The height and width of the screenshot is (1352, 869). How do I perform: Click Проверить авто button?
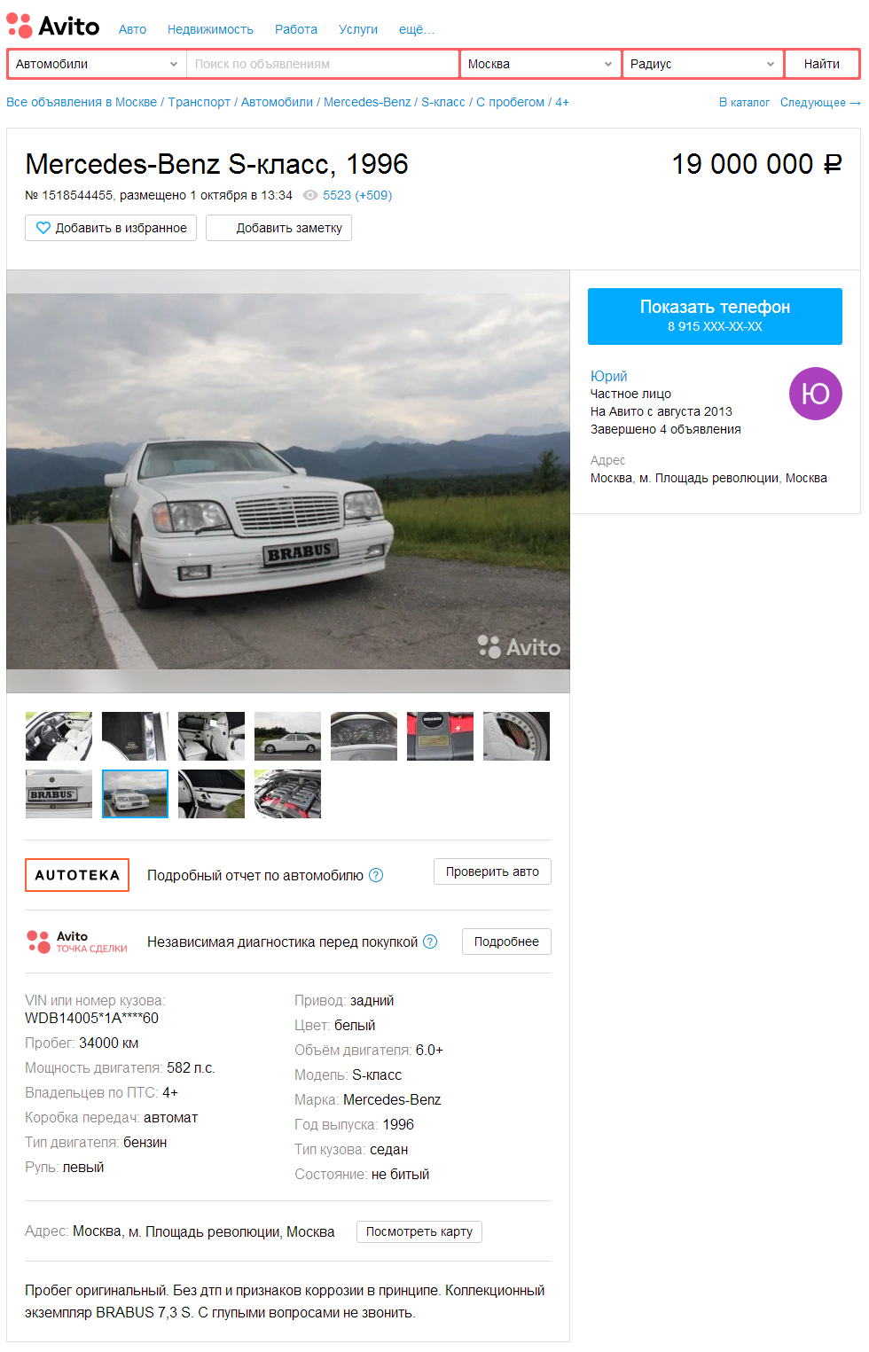(492, 871)
